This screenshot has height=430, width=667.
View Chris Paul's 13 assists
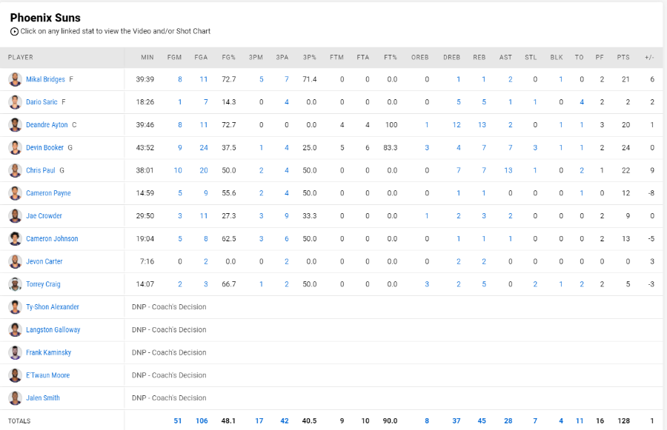[508, 170]
